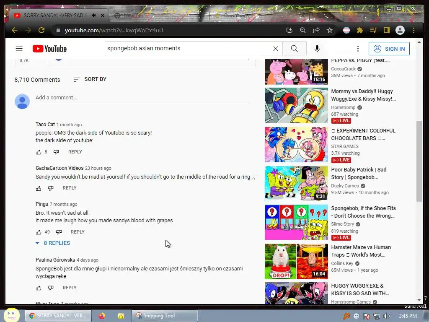
Task: Open the Chrome three-dot menu
Action: 413,30
